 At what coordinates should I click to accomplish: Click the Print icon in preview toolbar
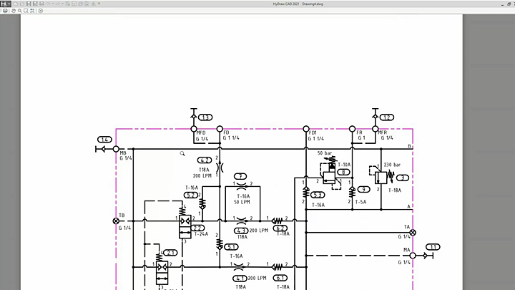[x=5, y=11]
